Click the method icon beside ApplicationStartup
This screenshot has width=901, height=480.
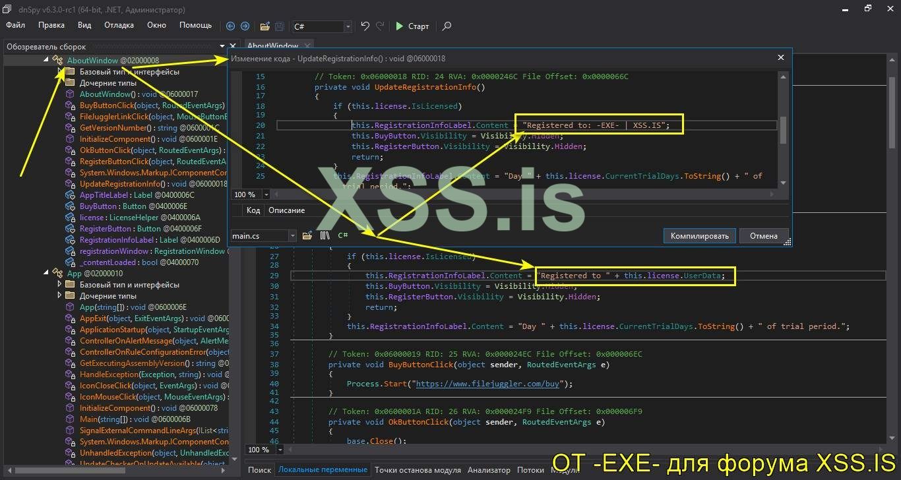(x=70, y=330)
